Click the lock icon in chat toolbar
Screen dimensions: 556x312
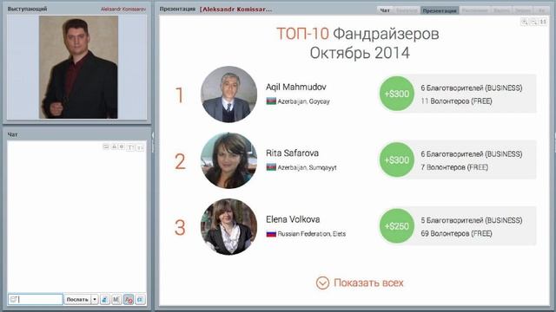[x=114, y=146]
